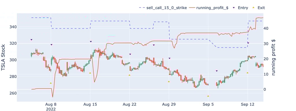296x111 pixels.
Task: Click the 'Aug 15' x-axis tick label
Action: click(x=90, y=105)
